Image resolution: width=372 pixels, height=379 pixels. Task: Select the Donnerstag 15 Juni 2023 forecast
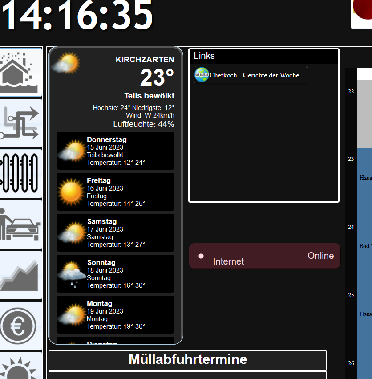[115, 151]
